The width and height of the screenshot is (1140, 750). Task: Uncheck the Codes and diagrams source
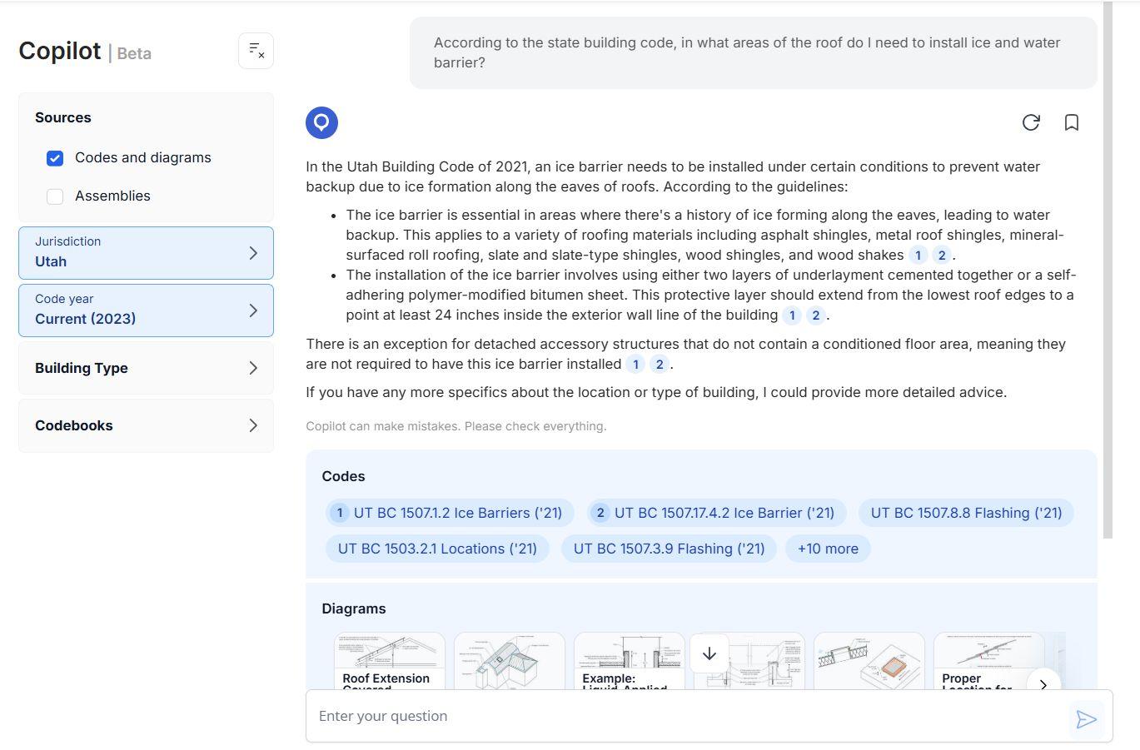(55, 158)
